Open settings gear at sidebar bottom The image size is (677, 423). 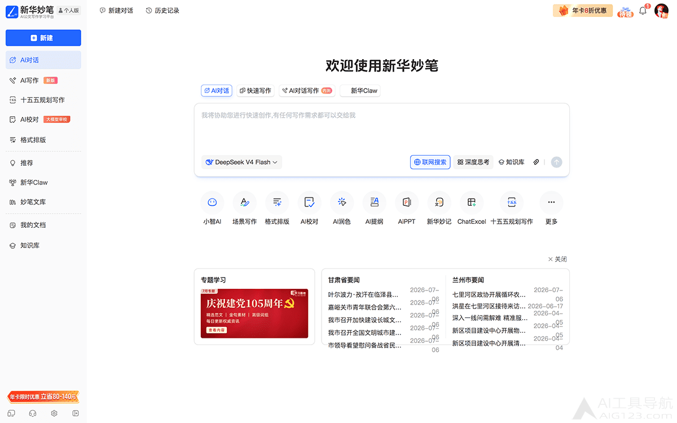point(54,413)
